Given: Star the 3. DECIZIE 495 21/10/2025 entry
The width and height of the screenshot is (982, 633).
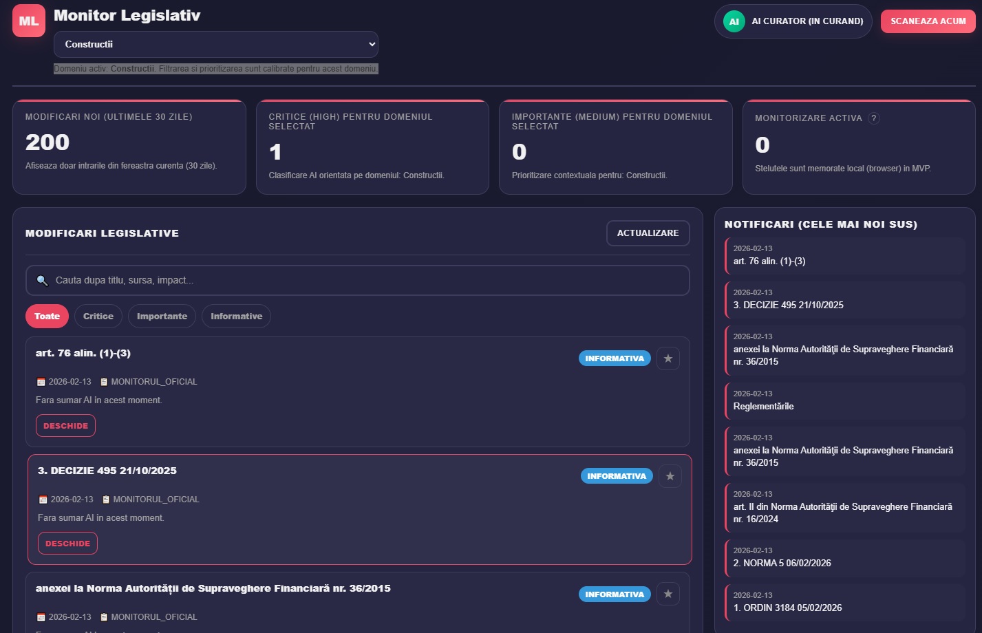Looking at the screenshot, I should 670,476.
